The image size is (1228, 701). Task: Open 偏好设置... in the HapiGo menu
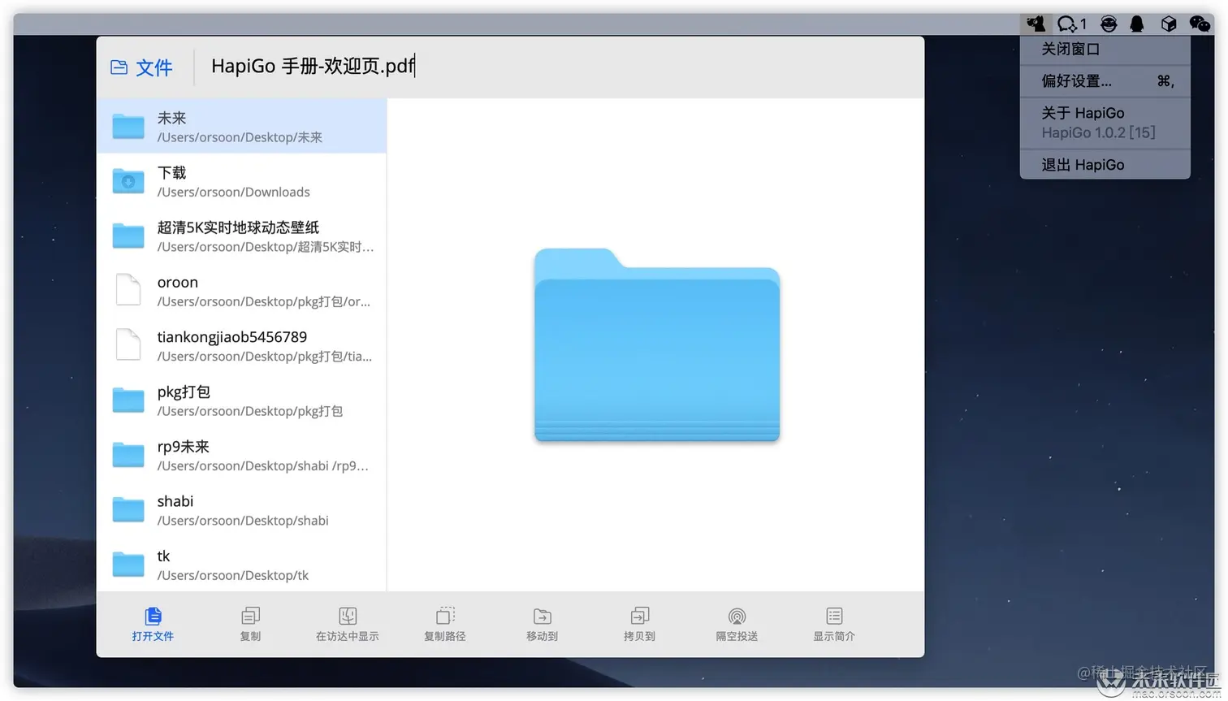click(x=1105, y=81)
